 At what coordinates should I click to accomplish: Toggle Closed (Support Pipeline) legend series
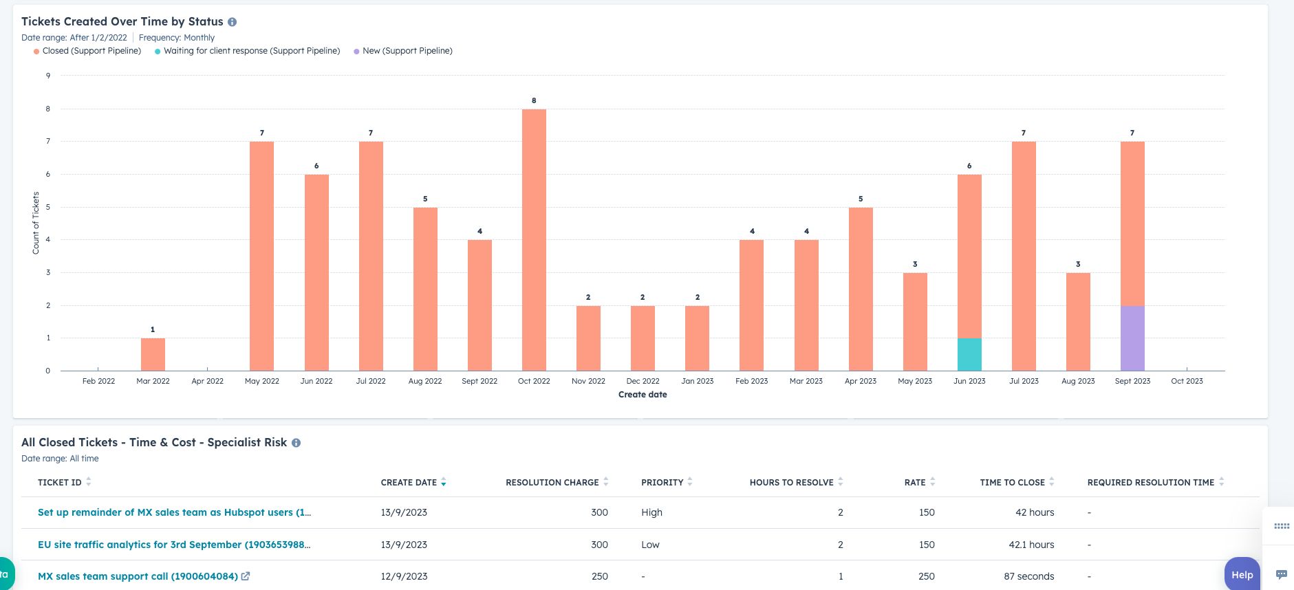pos(87,51)
